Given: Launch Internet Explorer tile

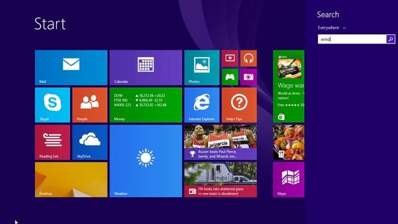Looking at the screenshot, I should pos(201,105).
